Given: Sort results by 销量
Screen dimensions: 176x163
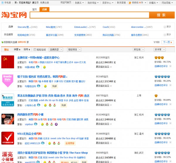Looking at the screenshot, I should coord(17,50).
